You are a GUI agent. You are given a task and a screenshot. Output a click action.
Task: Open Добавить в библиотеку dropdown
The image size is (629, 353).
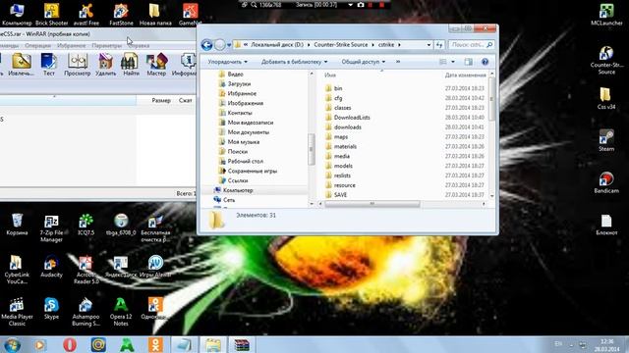(295, 62)
